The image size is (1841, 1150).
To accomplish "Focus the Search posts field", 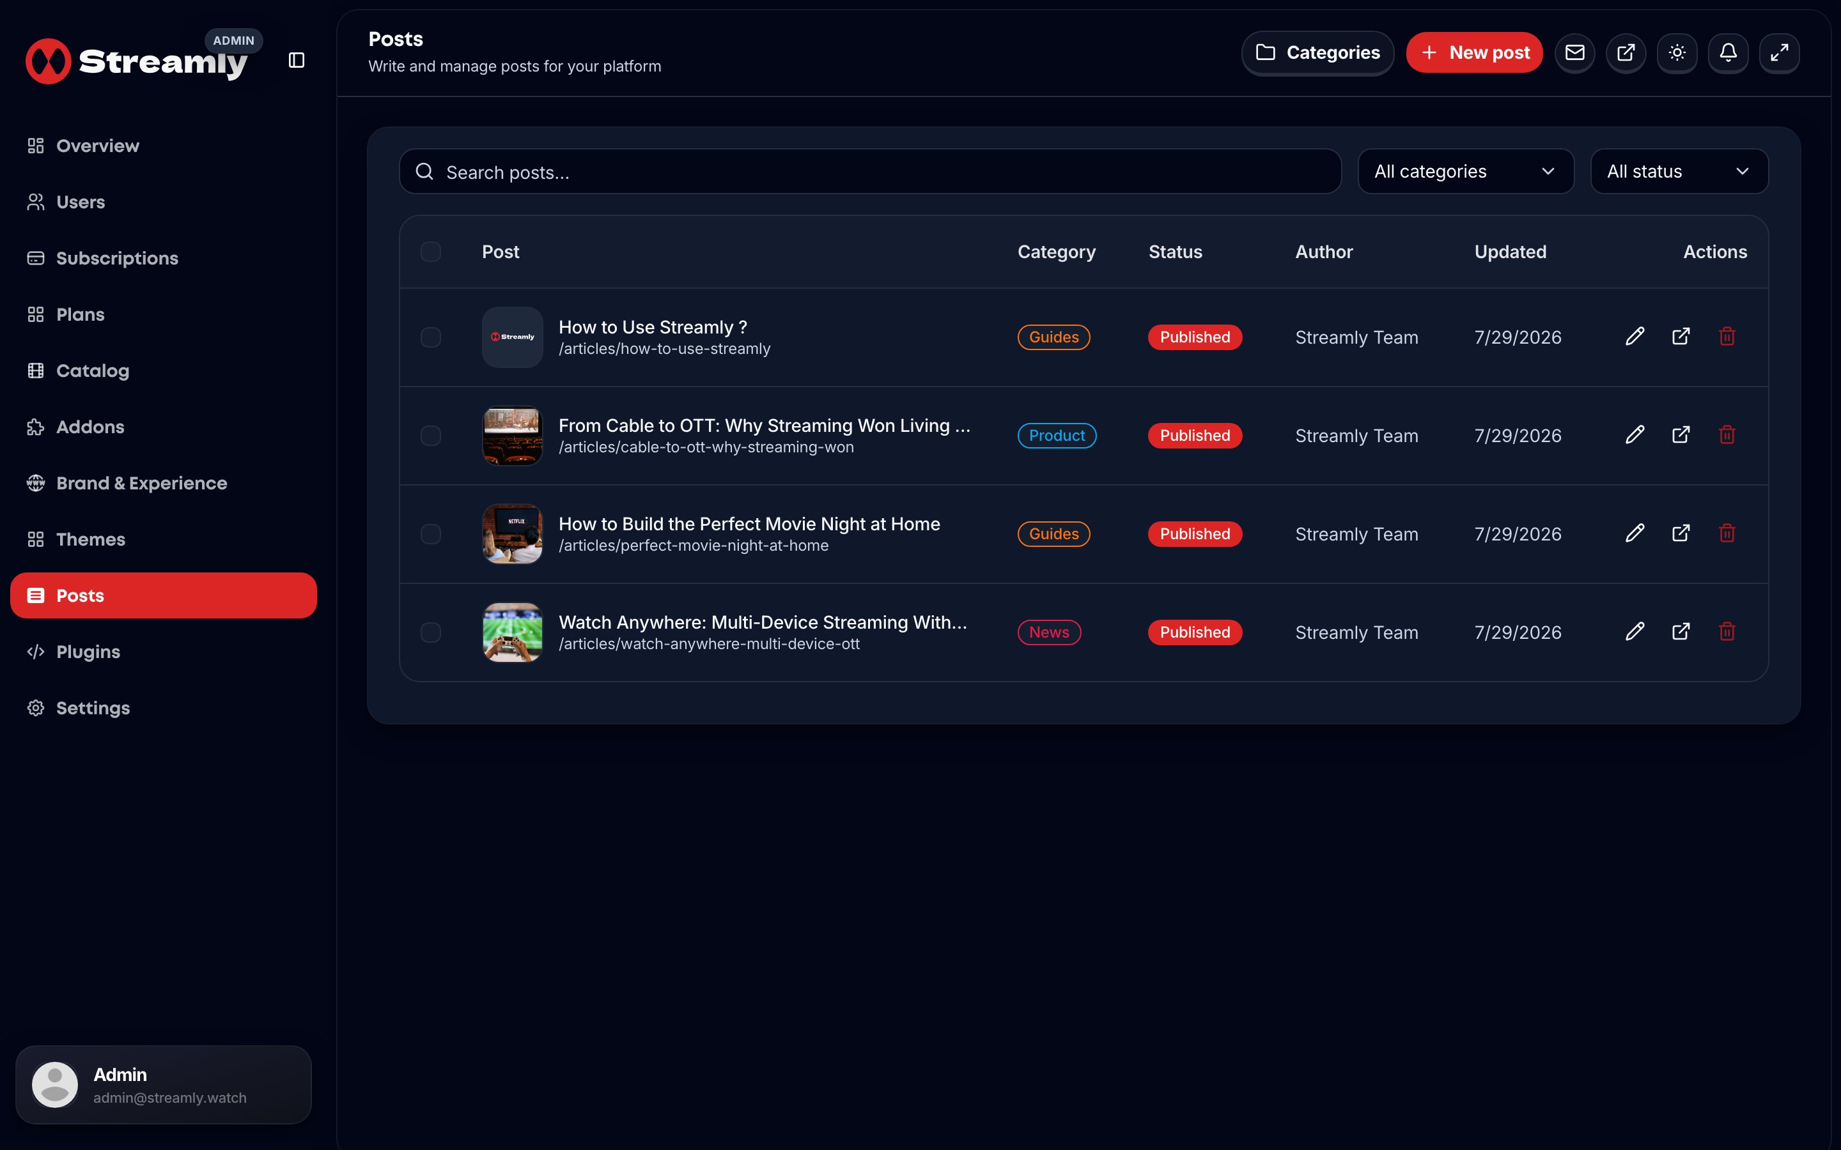I will [x=870, y=172].
